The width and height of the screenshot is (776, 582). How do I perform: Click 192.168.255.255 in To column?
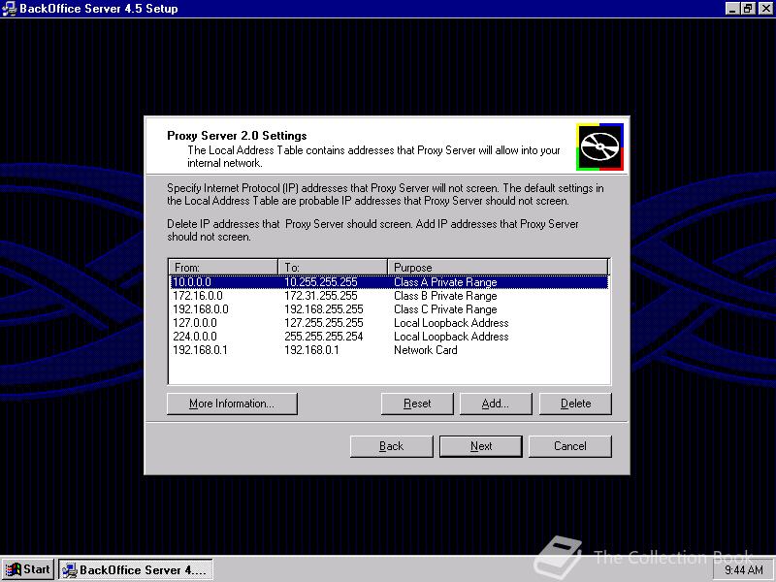click(324, 309)
